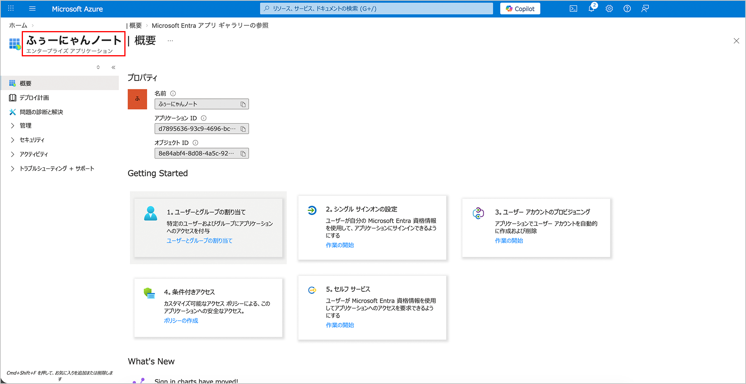
Task: Click the resource search field
Action: 376,9
